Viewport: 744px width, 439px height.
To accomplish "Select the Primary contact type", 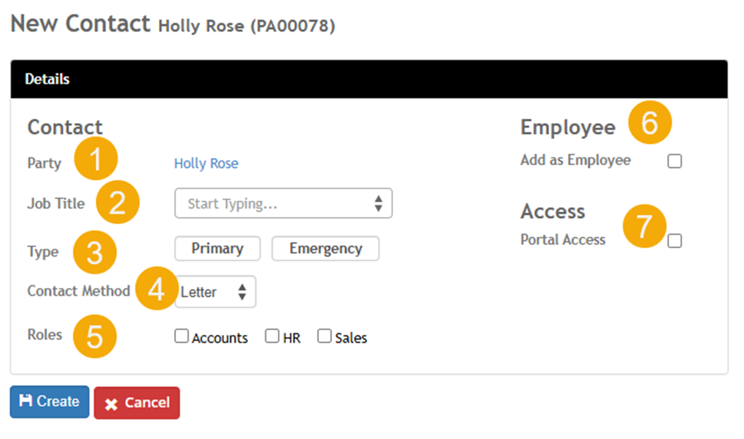I will pos(217,249).
